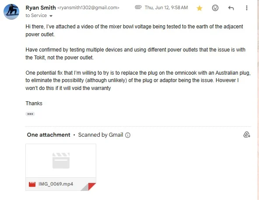Add an emoji reaction to the email
Image resolution: width=259 pixels, height=200 pixels.
215,8
